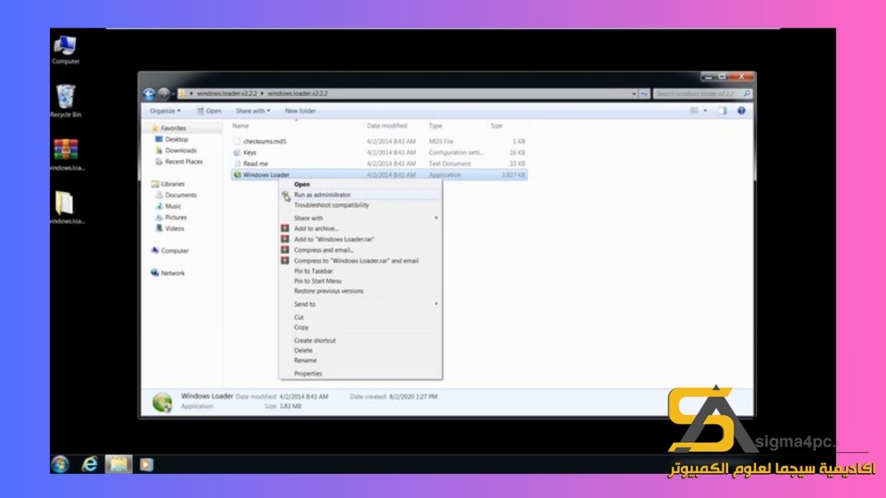Expand the Share with submenu in the context menu
Viewport: 886px width, 498px height.
[436, 218]
